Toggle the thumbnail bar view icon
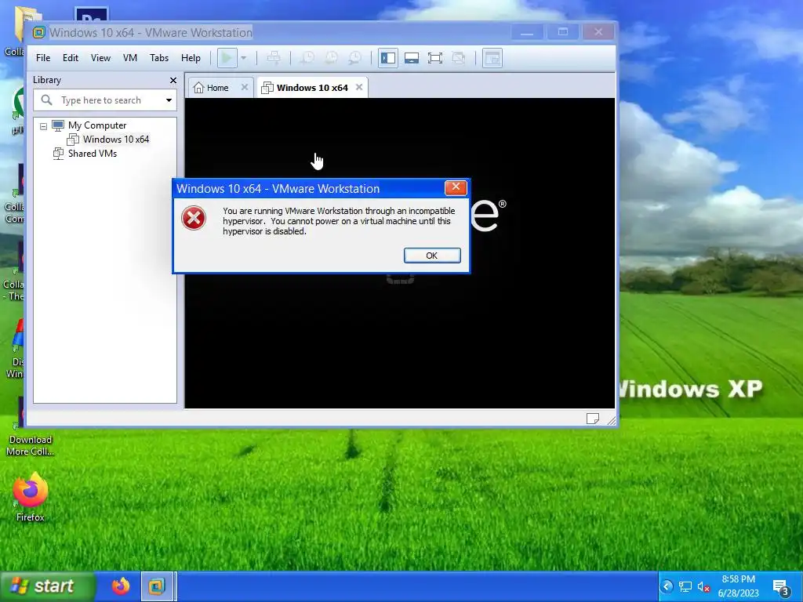 point(412,58)
